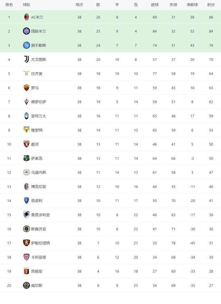Click the 积分 column header

pos(211,5)
